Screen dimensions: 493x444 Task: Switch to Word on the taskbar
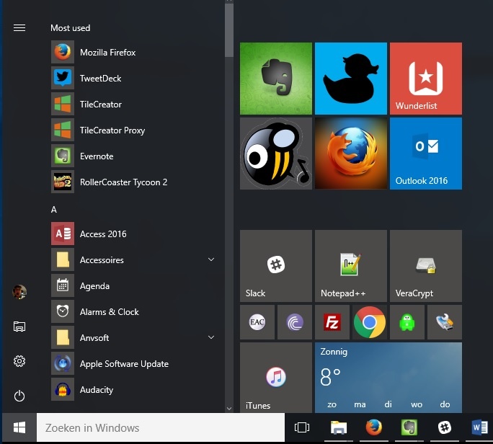point(479,427)
